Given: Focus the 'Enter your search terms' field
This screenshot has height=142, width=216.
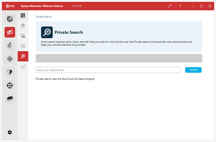Looking at the screenshot, I should pyautogui.click(x=108, y=70).
